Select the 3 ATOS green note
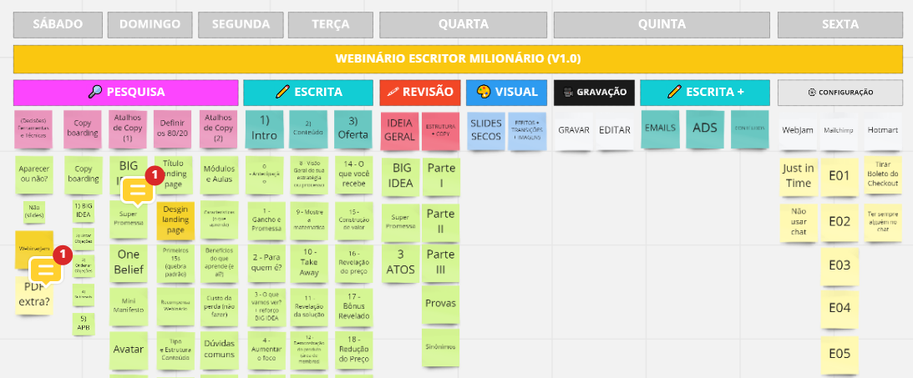The image size is (913, 378). (x=399, y=262)
